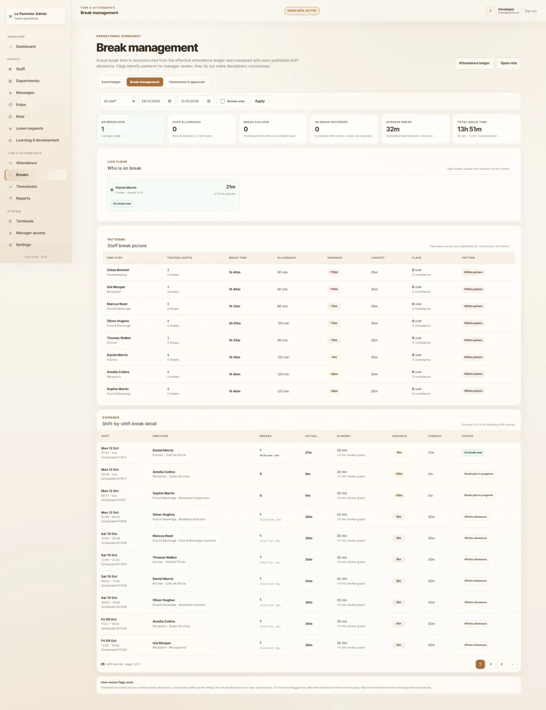Click Thomas Walker in shift-by-shift detail
546x710 pixels.
(165, 557)
